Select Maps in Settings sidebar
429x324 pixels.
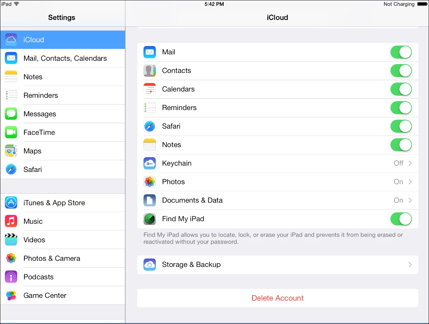[63, 151]
